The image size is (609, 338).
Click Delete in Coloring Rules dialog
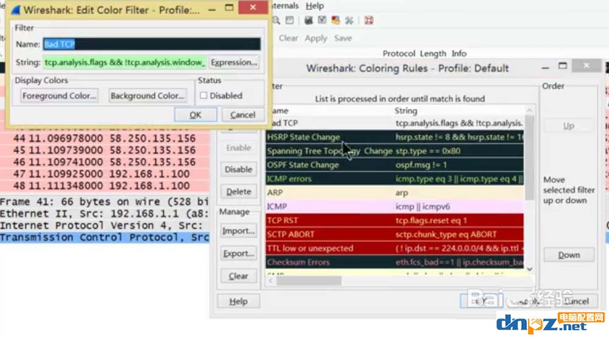(x=239, y=191)
